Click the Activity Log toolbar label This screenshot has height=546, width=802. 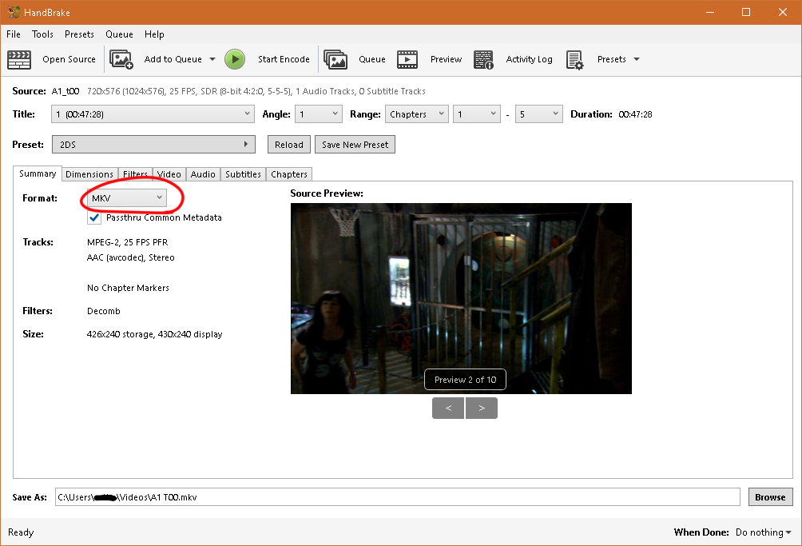529,59
